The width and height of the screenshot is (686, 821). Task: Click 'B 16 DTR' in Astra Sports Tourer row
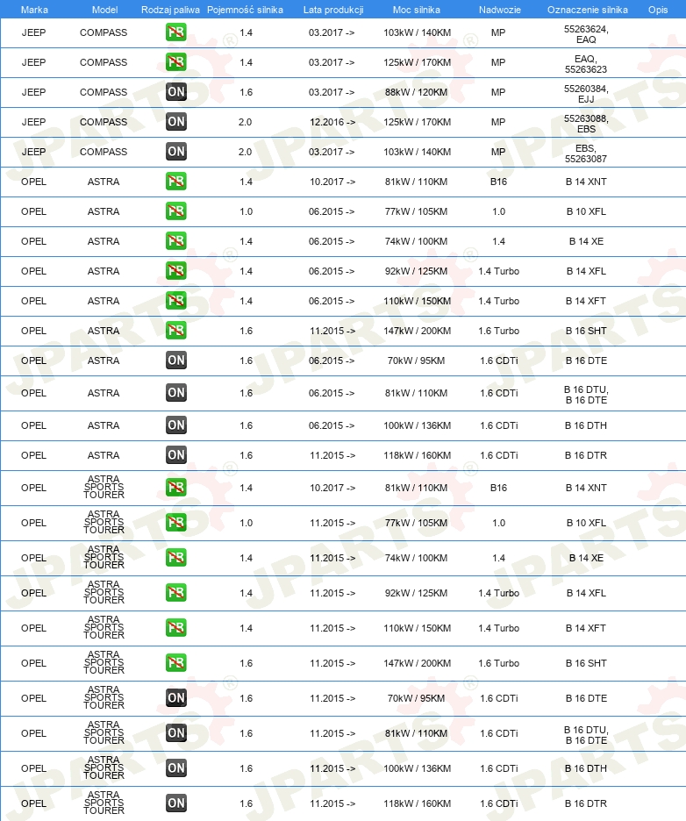(586, 803)
